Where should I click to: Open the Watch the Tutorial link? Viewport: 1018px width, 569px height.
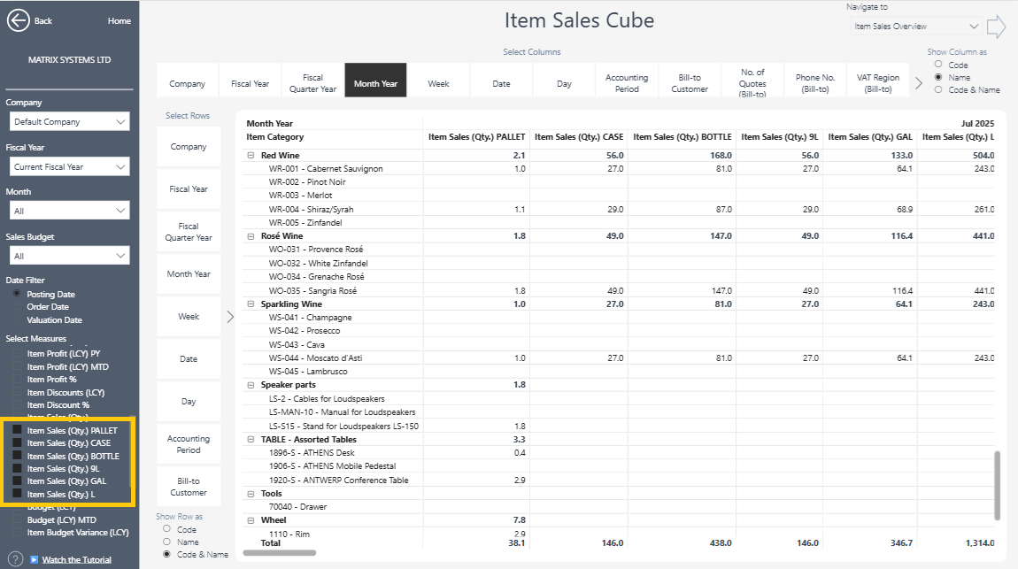click(x=77, y=559)
